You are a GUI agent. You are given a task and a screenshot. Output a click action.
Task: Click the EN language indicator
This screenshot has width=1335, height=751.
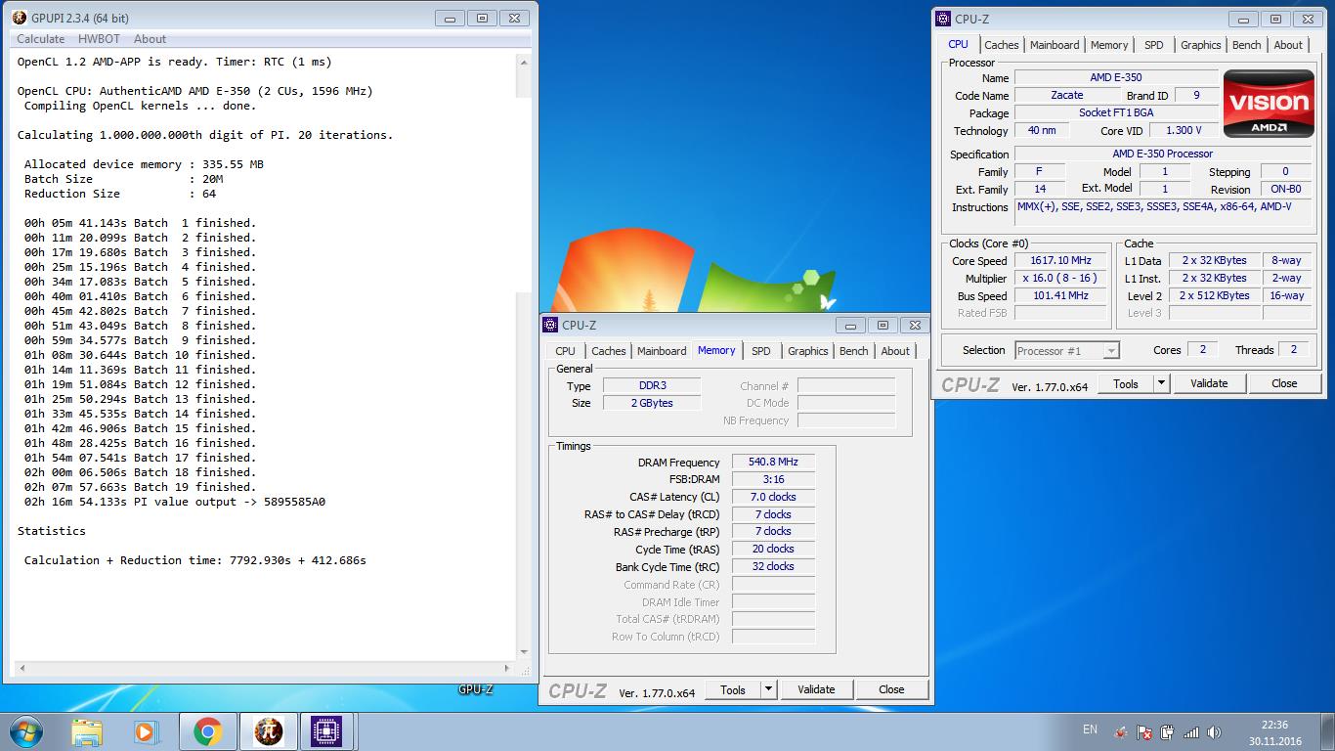(1090, 729)
